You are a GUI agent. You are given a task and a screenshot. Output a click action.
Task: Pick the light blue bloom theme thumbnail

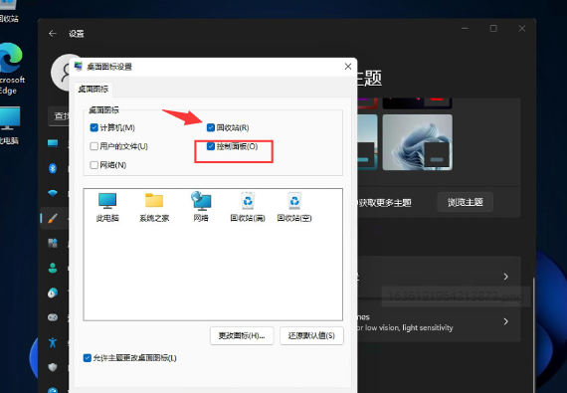(x=418, y=142)
